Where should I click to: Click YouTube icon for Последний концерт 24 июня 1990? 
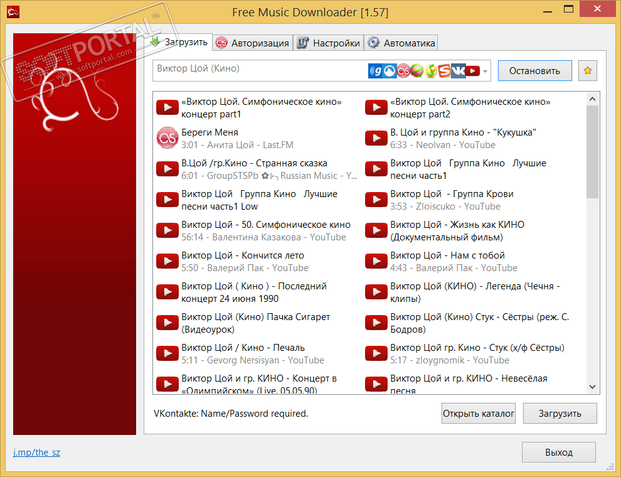[x=167, y=292]
